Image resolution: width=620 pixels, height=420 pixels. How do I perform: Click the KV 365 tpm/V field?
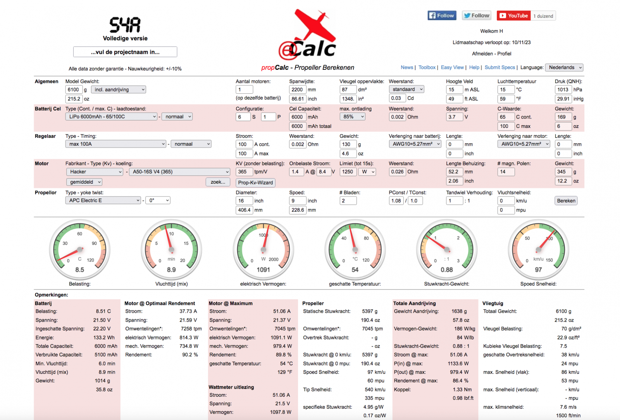point(244,172)
